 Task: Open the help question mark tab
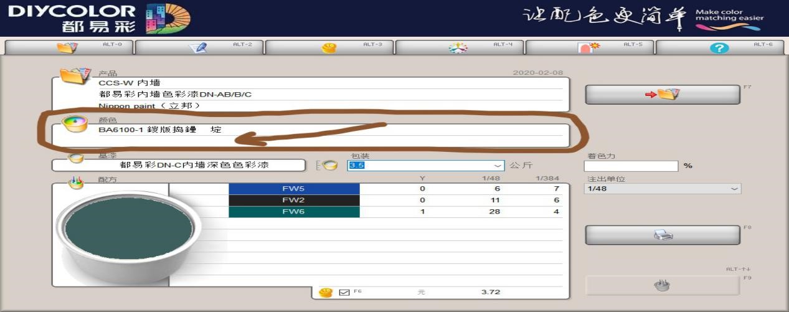719,48
